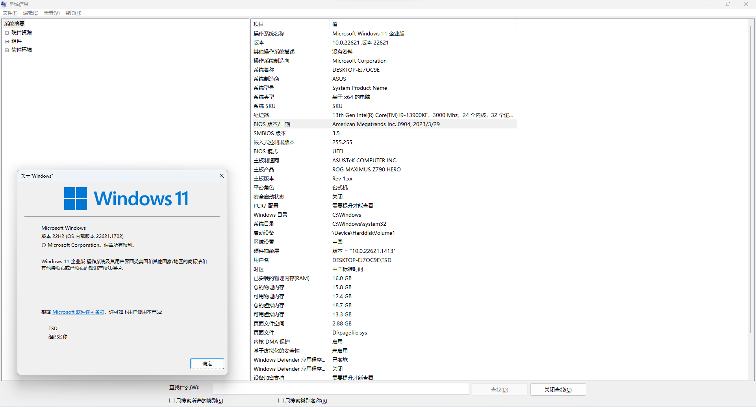This screenshot has width=756, height=407.
Task: Click the 系统类型 row
Action: 384,97
